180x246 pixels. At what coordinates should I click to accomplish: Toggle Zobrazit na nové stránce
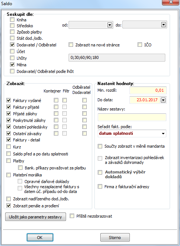tap(71, 45)
